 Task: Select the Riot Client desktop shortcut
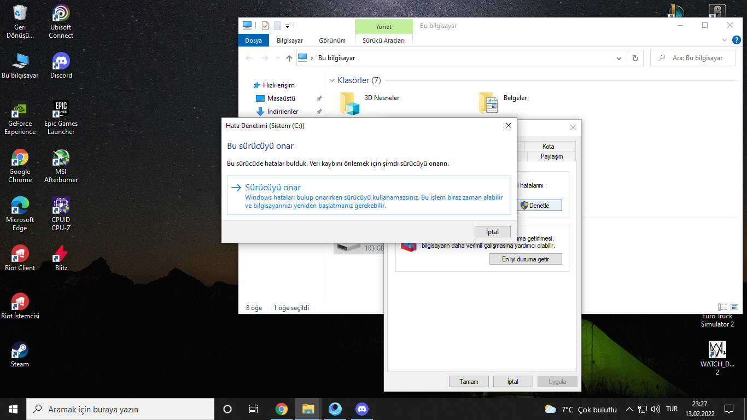click(20, 259)
